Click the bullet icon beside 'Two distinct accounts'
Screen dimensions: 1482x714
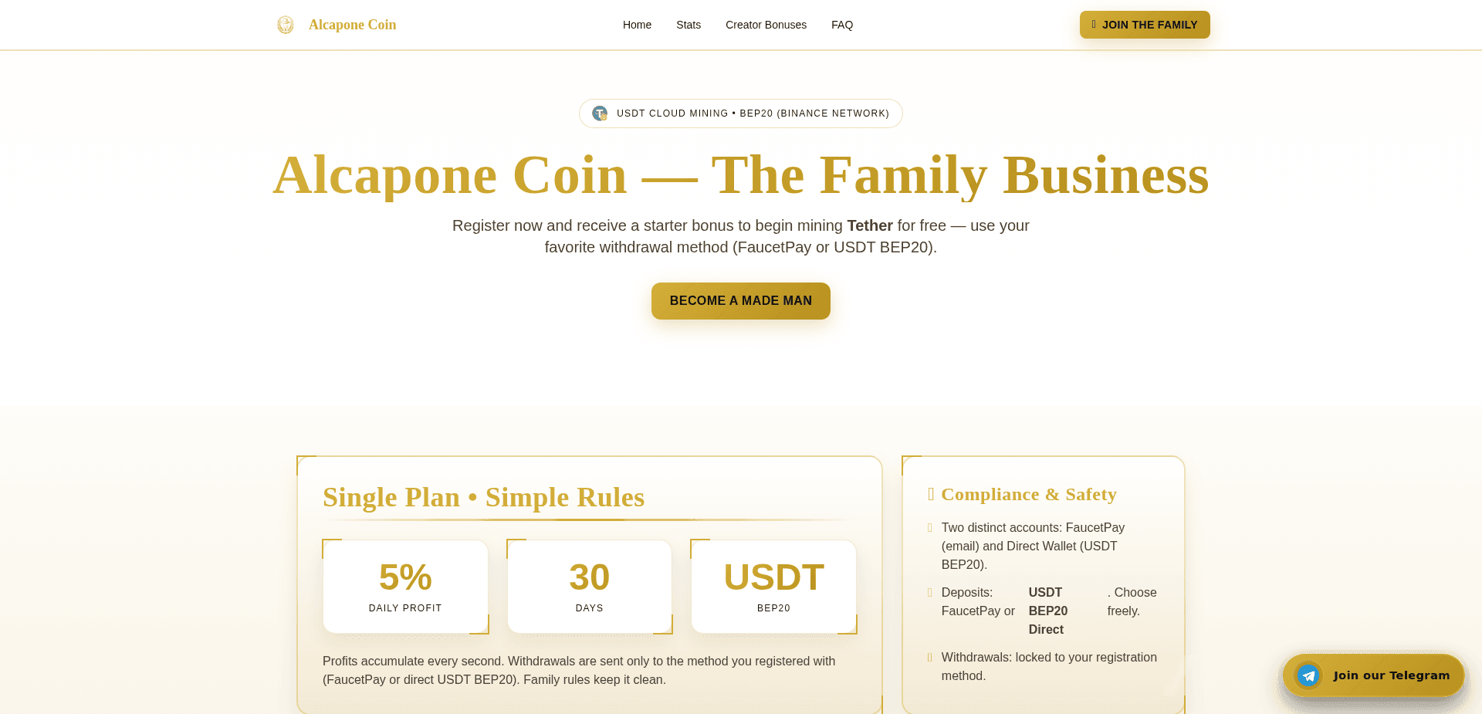(929, 528)
